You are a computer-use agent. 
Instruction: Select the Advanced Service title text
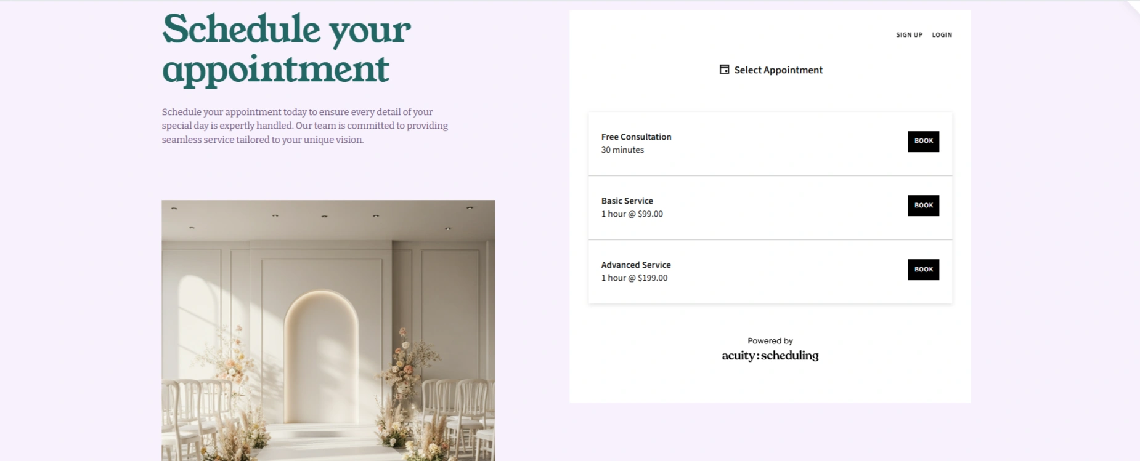[636, 265]
